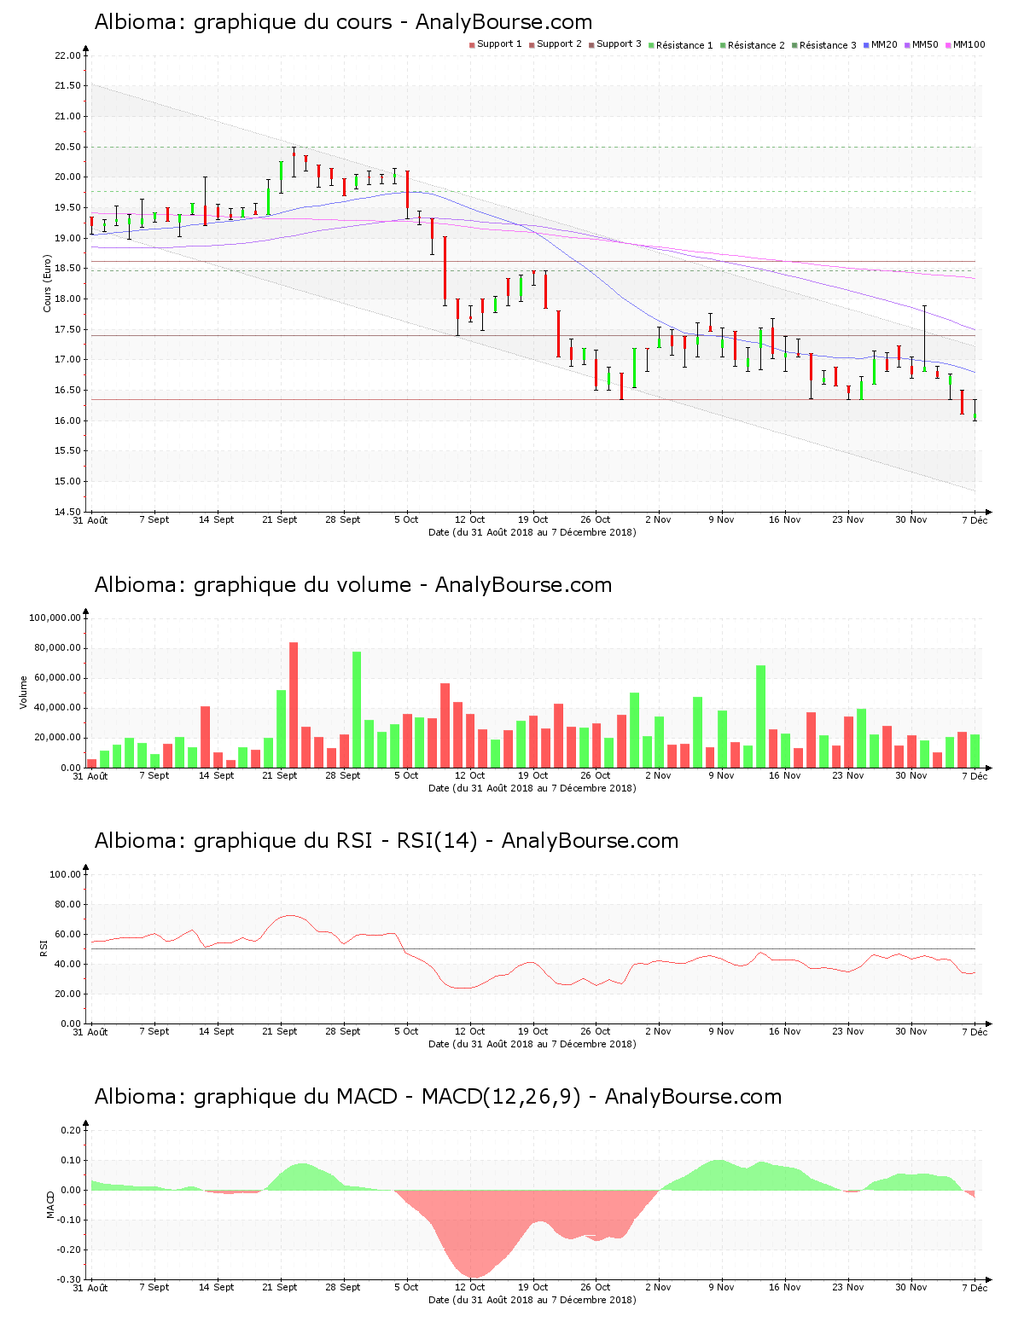Click the tallest red volume bar
This screenshot has width=1024, height=1322.
pos(294,704)
